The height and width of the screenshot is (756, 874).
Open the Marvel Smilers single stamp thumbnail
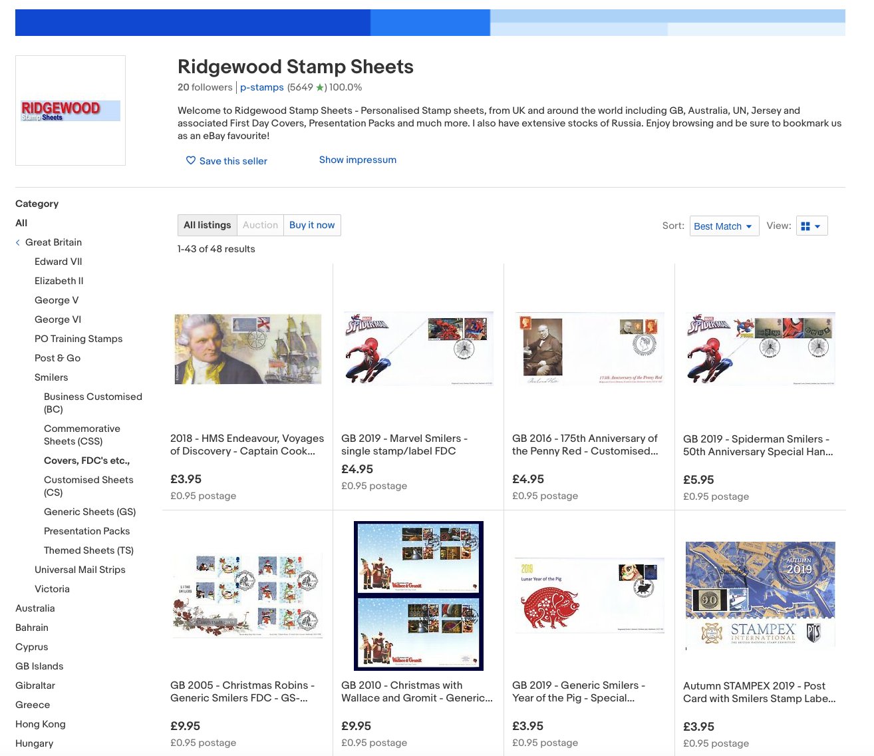[418, 349]
